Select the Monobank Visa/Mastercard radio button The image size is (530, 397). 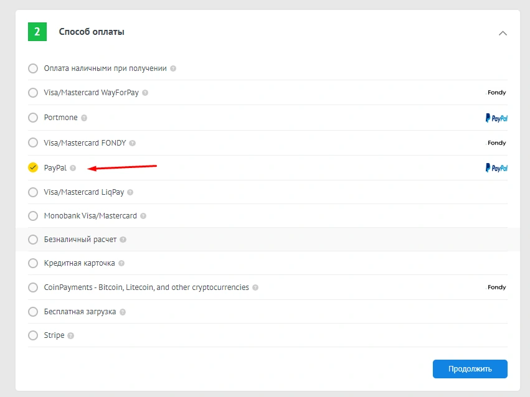[33, 216]
